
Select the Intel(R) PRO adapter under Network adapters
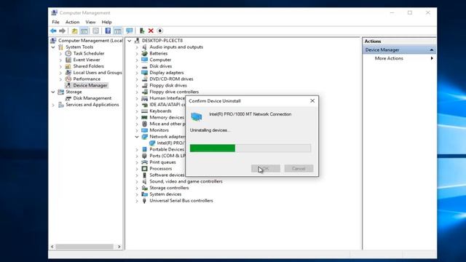[170, 143]
